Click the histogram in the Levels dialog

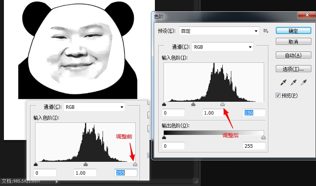tap(214, 82)
